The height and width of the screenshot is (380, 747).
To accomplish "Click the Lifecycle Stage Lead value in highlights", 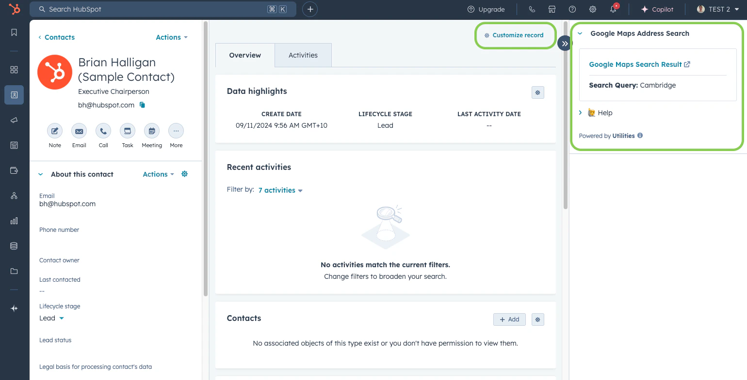I will (x=385, y=125).
